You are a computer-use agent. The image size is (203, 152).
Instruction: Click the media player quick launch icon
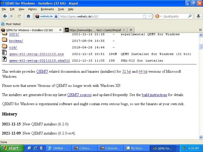[x=41, y=148]
